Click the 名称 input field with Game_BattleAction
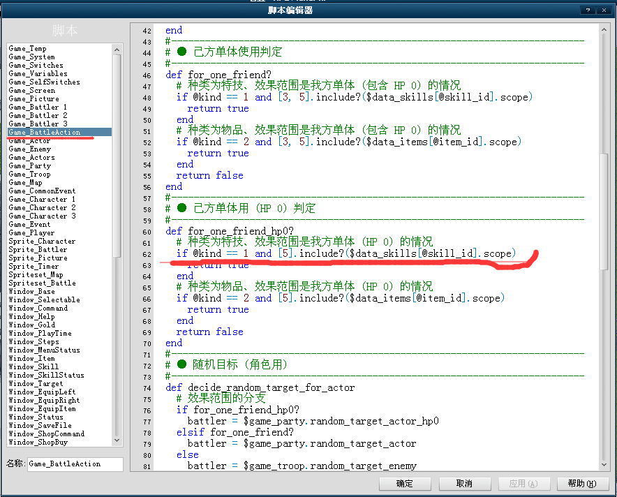 (75, 464)
